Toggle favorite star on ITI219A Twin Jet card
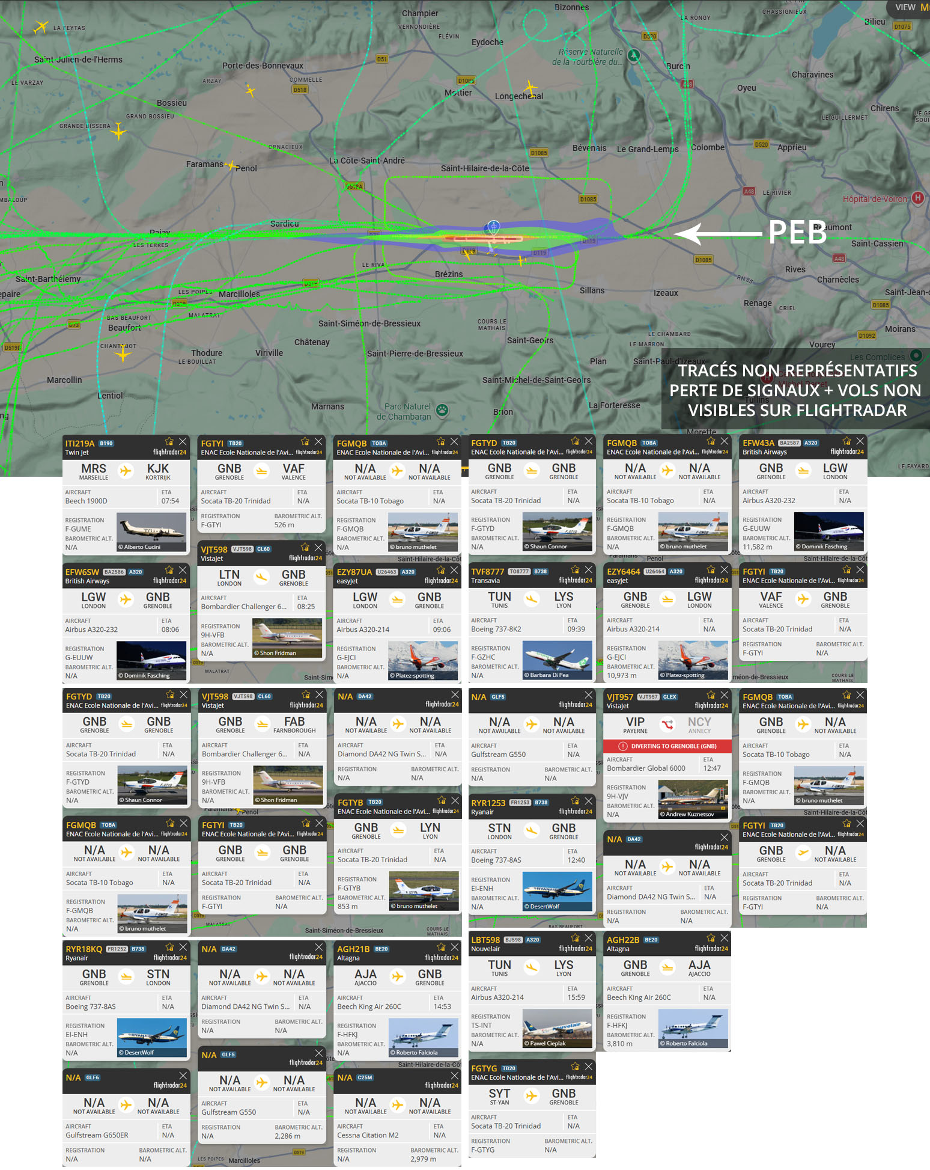 (169, 441)
